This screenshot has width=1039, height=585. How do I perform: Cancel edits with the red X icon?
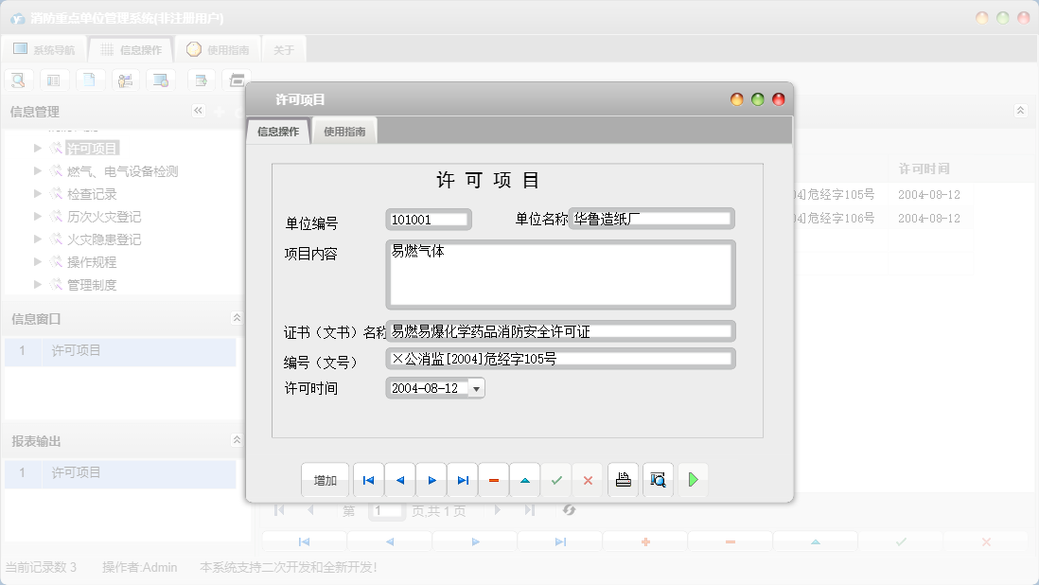point(588,480)
